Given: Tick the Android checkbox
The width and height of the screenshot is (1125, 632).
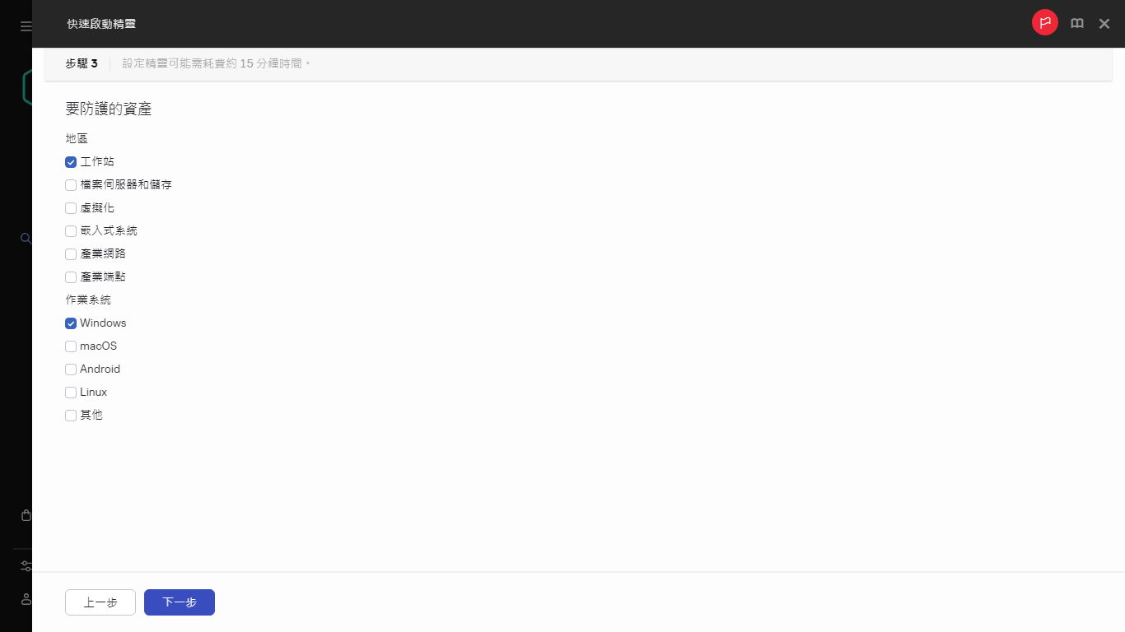Looking at the screenshot, I should click(x=71, y=369).
